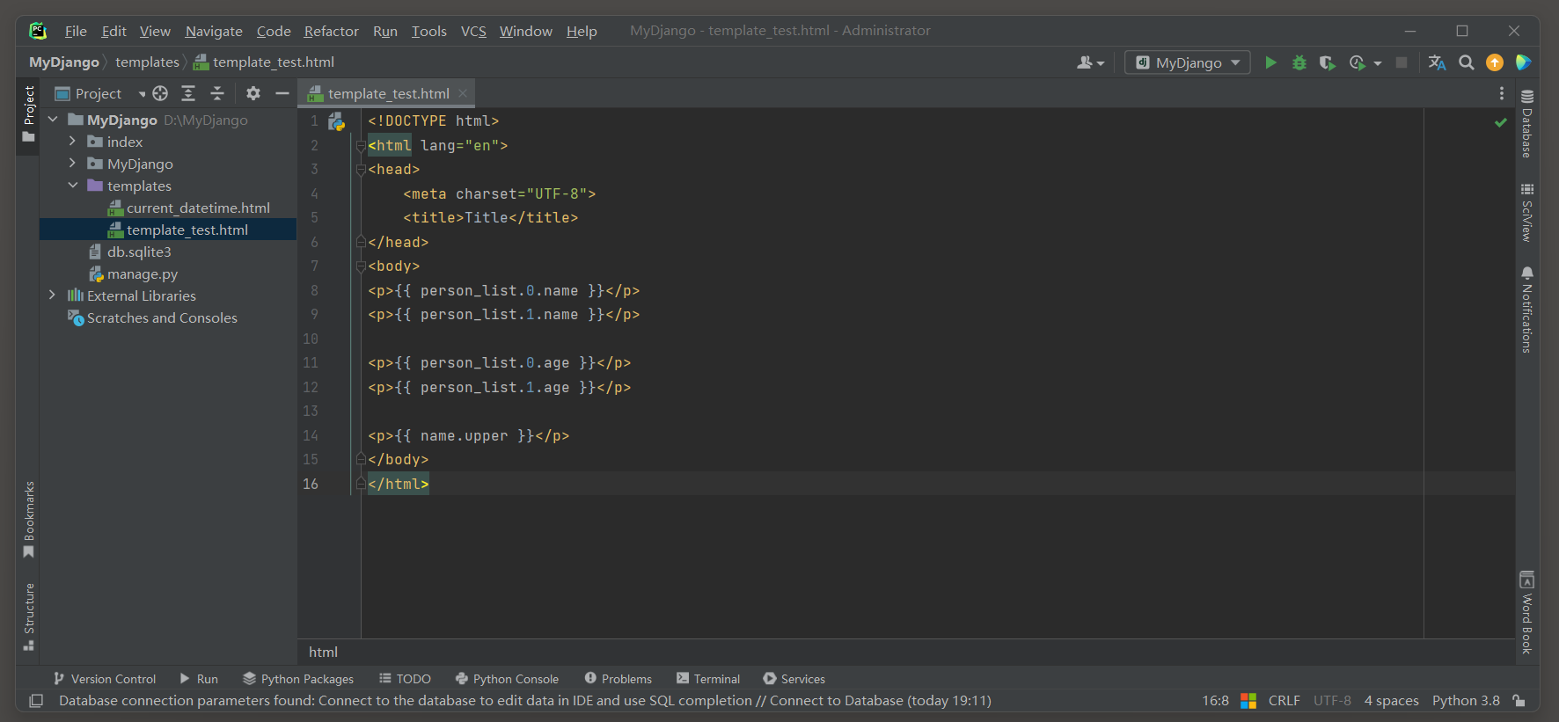Open Project panel settings gear
The width and height of the screenshot is (1559, 722).
(x=253, y=93)
